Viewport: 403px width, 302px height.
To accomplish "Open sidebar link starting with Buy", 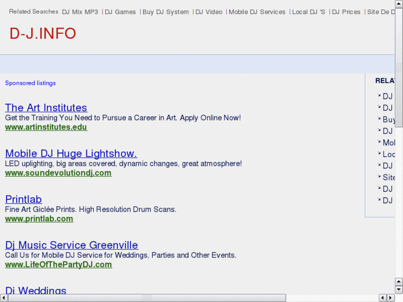I will tap(389, 120).
